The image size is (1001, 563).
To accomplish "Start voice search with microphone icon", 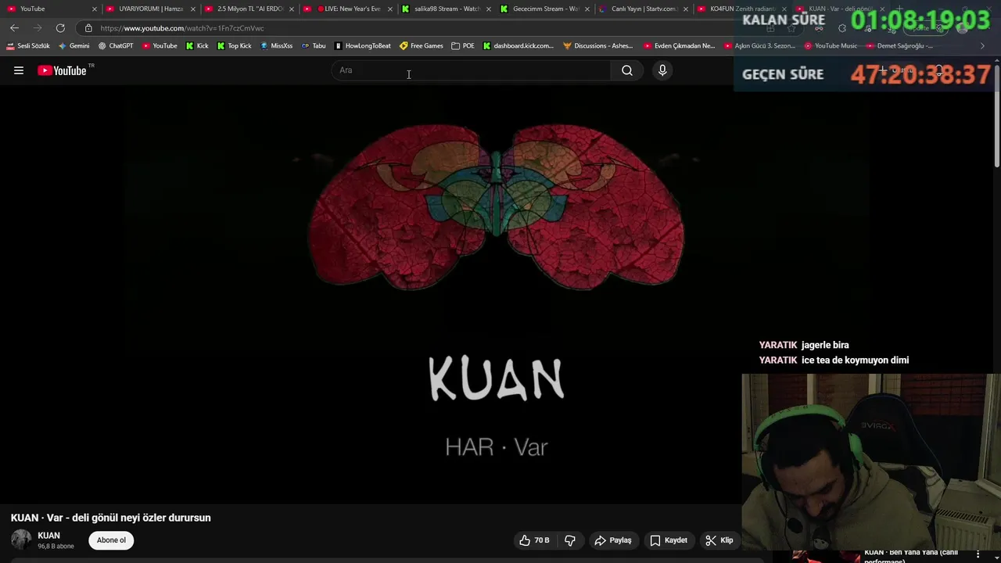I will [x=662, y=70].
